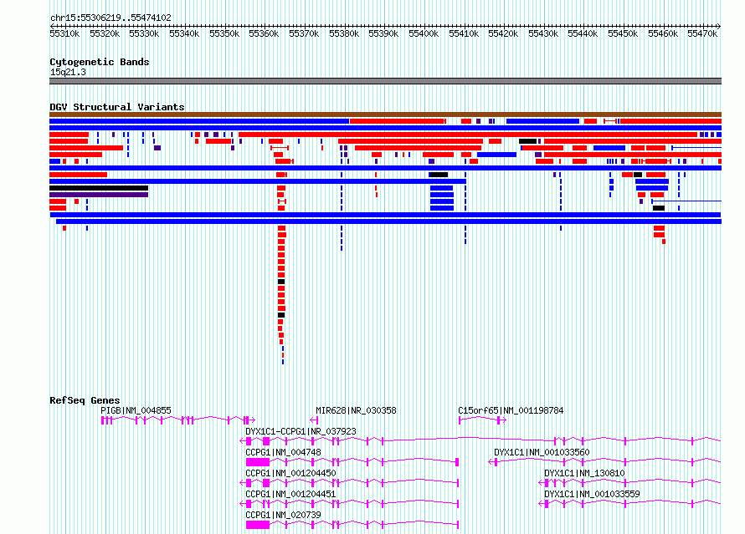
Task: Click the C15orf65|NM_001198784 gene label
Action: click(x=511, y=410)
